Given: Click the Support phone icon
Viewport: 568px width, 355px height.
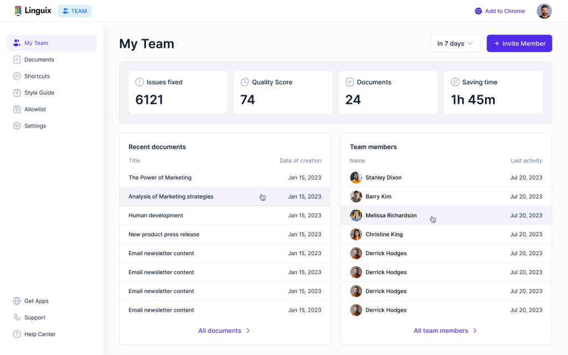Looking at the screenshot, I should (17, 318).
